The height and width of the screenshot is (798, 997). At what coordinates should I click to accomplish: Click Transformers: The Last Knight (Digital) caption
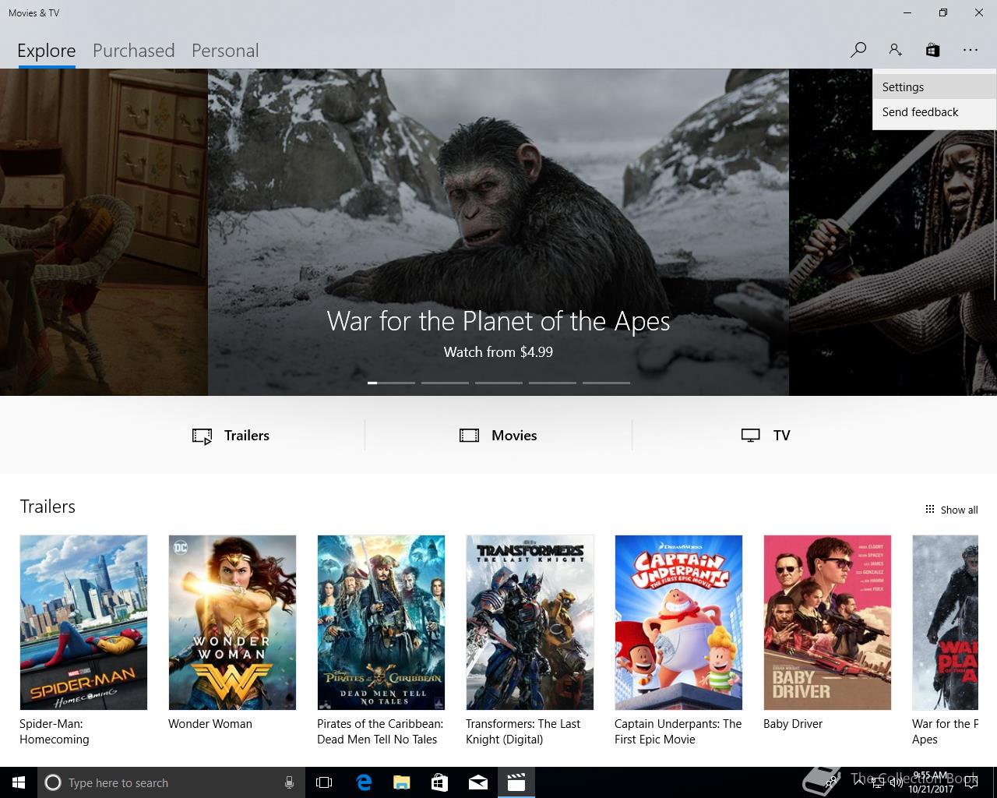click(x=523, y=732)
